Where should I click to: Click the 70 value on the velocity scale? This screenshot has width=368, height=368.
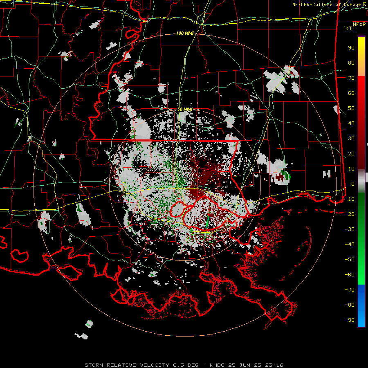tap(351, 78)
